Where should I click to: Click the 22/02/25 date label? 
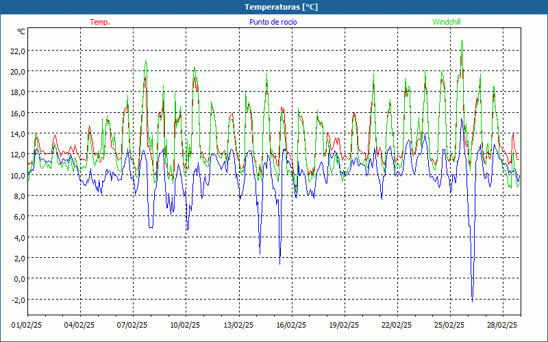click(397, 325)
